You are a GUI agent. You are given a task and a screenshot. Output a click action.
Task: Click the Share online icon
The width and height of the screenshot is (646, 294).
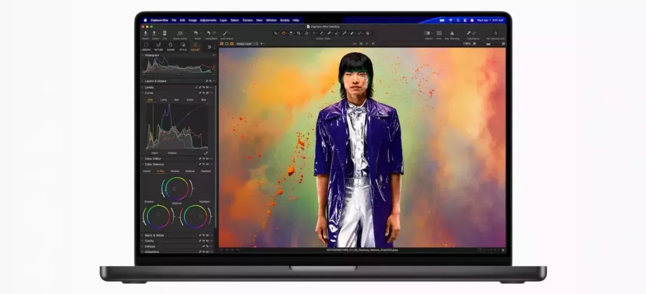point(180,33)
